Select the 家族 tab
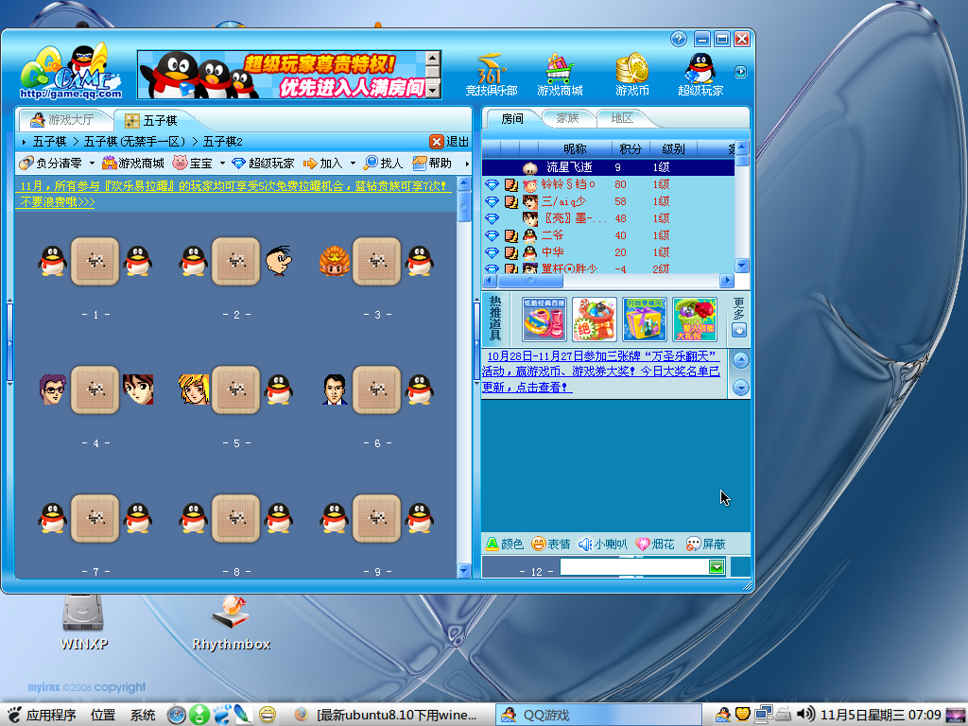This screenshot has height=726, width=968. click(567, 118)
